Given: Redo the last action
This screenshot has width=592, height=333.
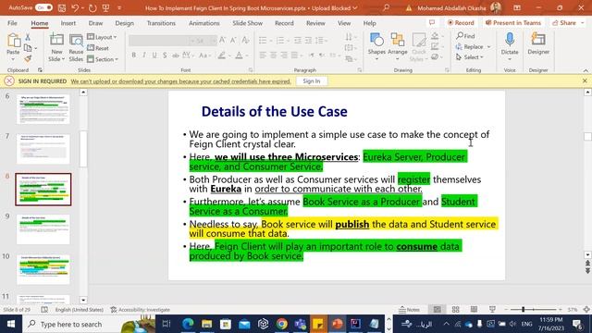Looking at the screenshot, I should [x=92, y=8].
